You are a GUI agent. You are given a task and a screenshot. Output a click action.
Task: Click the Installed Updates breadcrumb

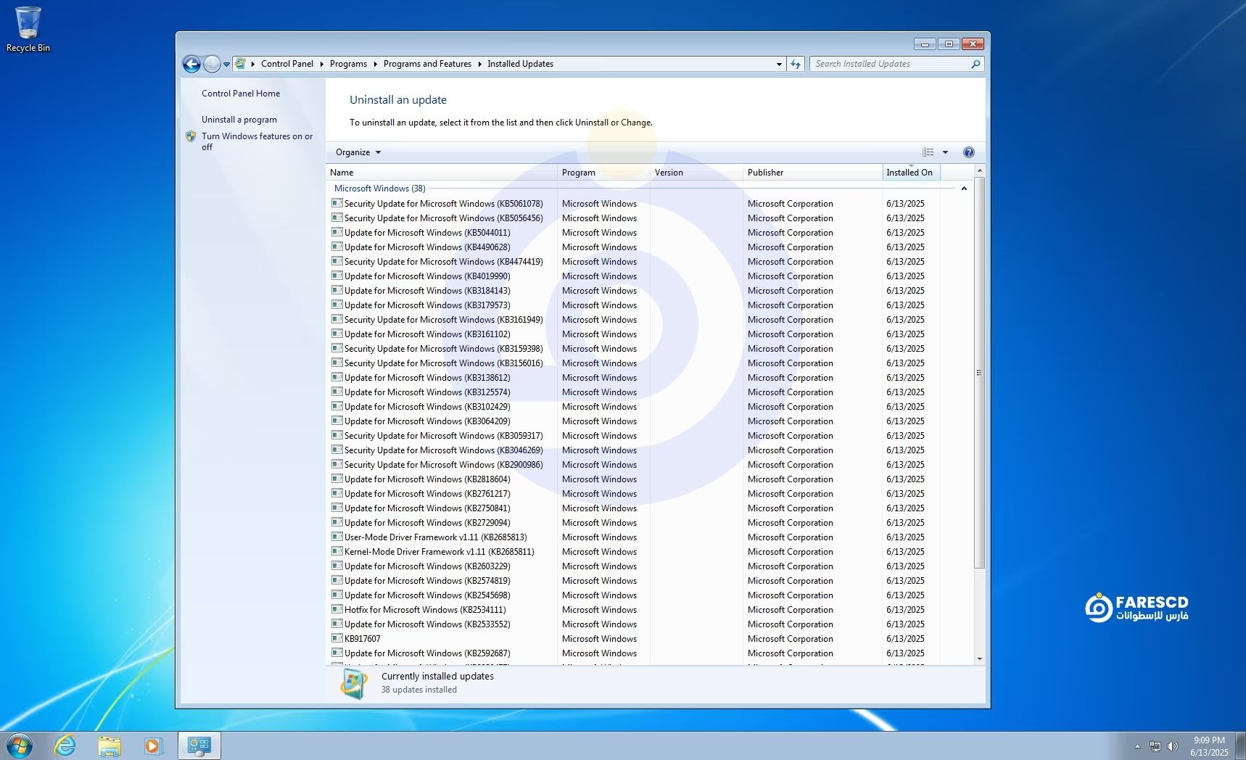coord(520,64)
